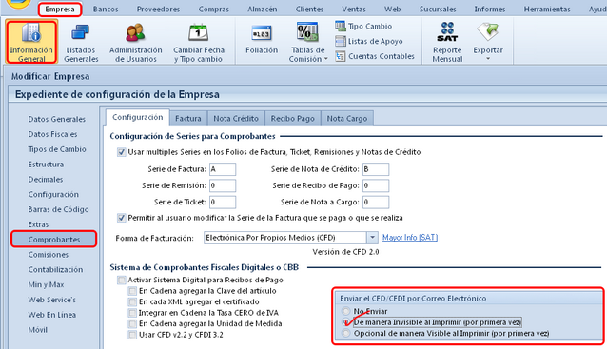Check En Cadena agregar la Unidad de Medida
607x349 pixels.
pos(132,323)
